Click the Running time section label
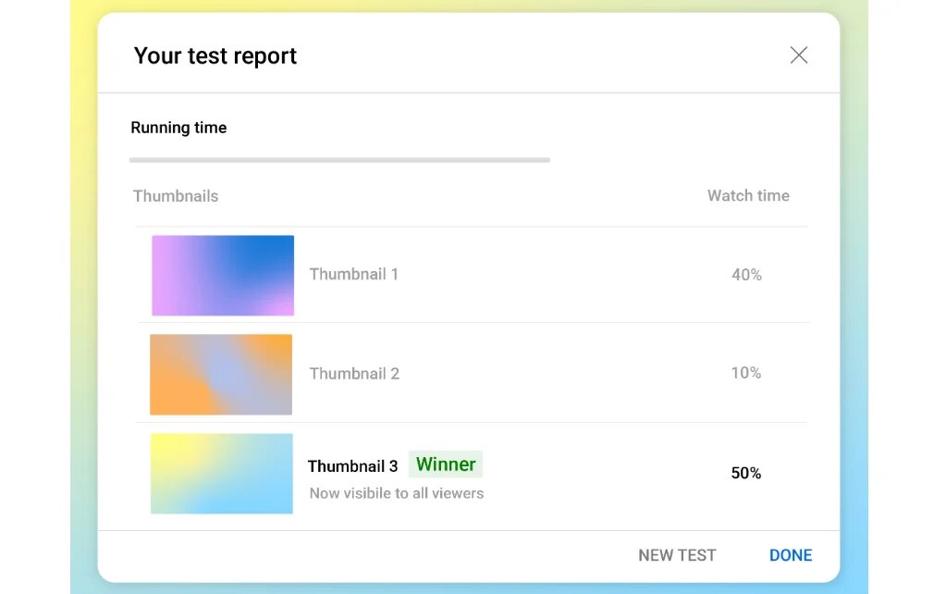The image size is (934, 594). [178, 127]
